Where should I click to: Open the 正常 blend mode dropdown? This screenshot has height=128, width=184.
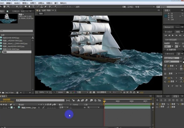[x=63, y=108]
